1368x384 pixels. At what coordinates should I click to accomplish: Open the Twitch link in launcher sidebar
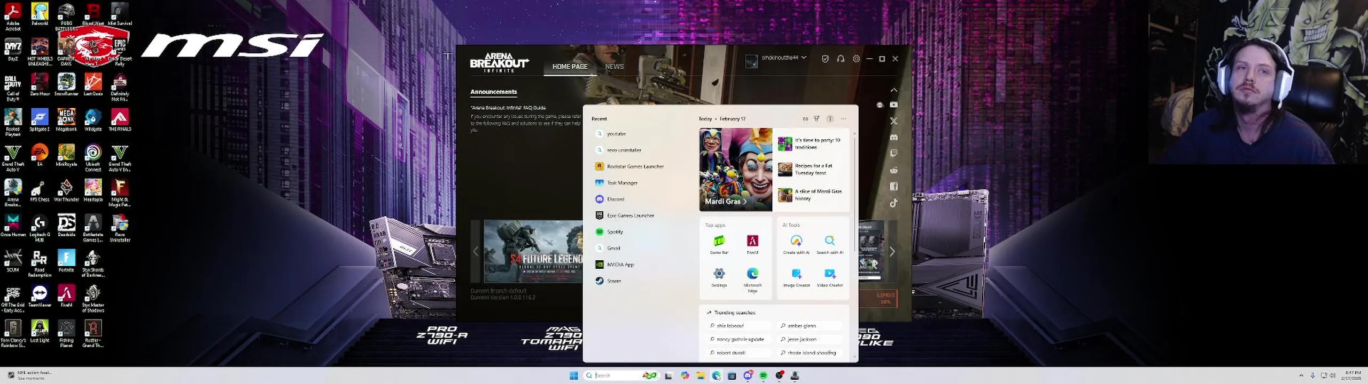(893, 154)
